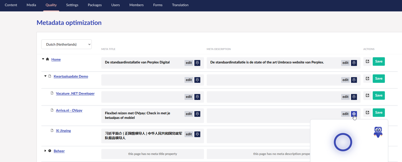Open the Vacature .NET Developer link
Image resolution: width=402 pixels, height=162 pixels.
click(75, 94)
